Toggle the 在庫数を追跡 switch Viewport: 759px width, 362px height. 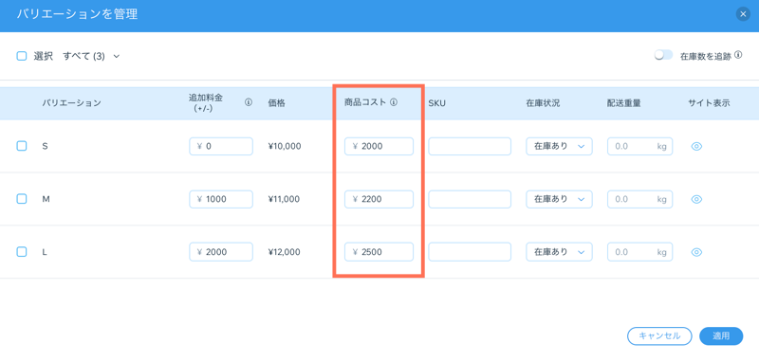click(663, 55)
